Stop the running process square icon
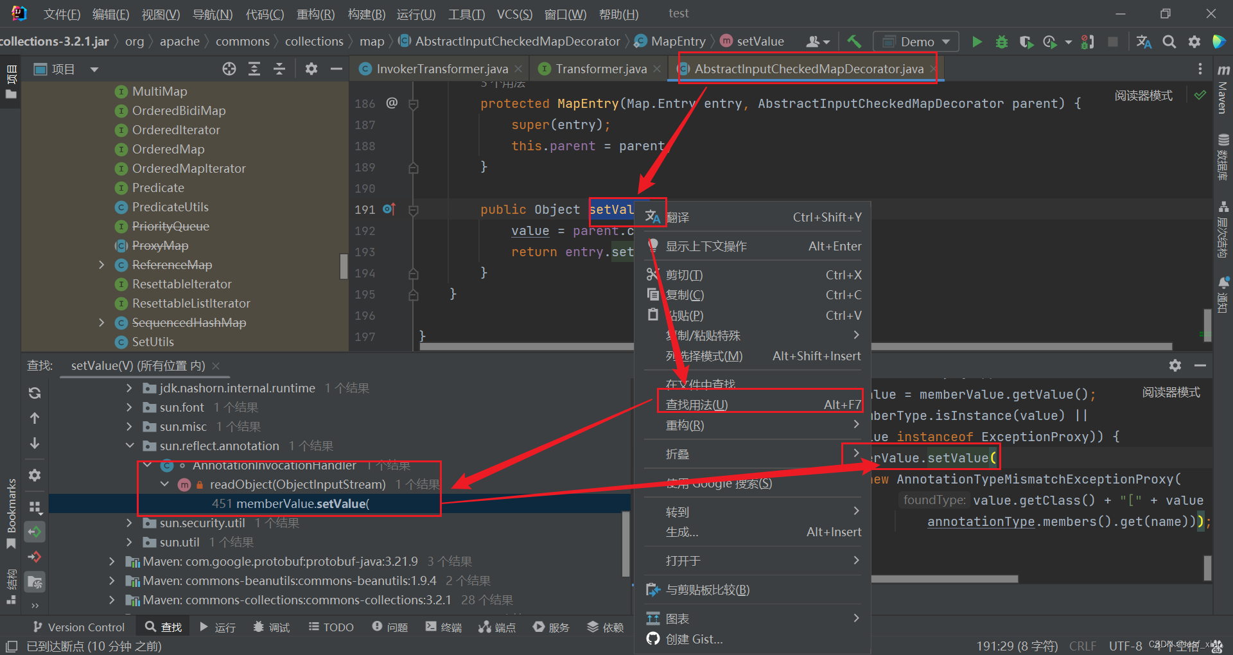 1113,42
